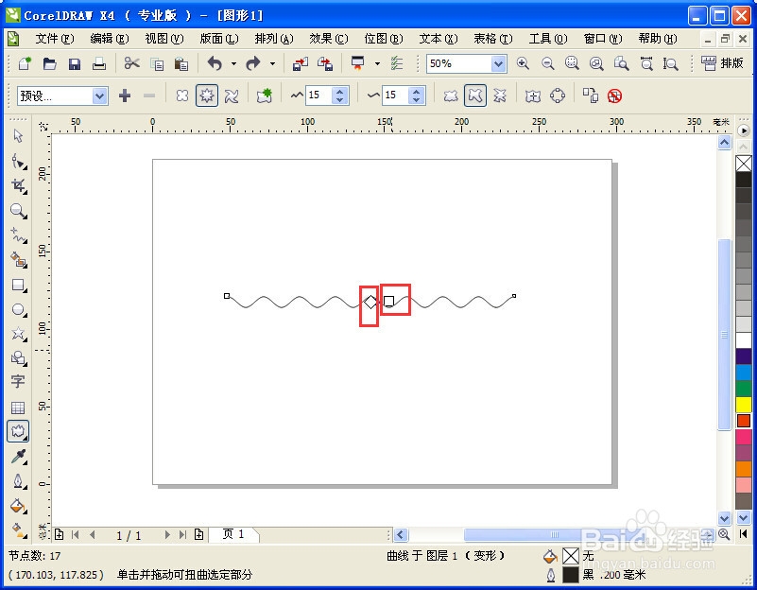Switch to the 页 1 page tab
Screen dimensions: 757x590
coord(233,534)
